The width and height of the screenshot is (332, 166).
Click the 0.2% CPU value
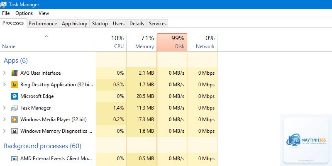(118, 120)
